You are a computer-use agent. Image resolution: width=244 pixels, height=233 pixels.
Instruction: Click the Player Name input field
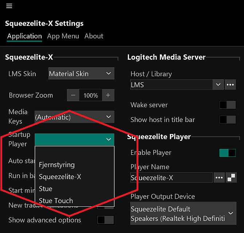pyautogui.click(x=172, y=177)
